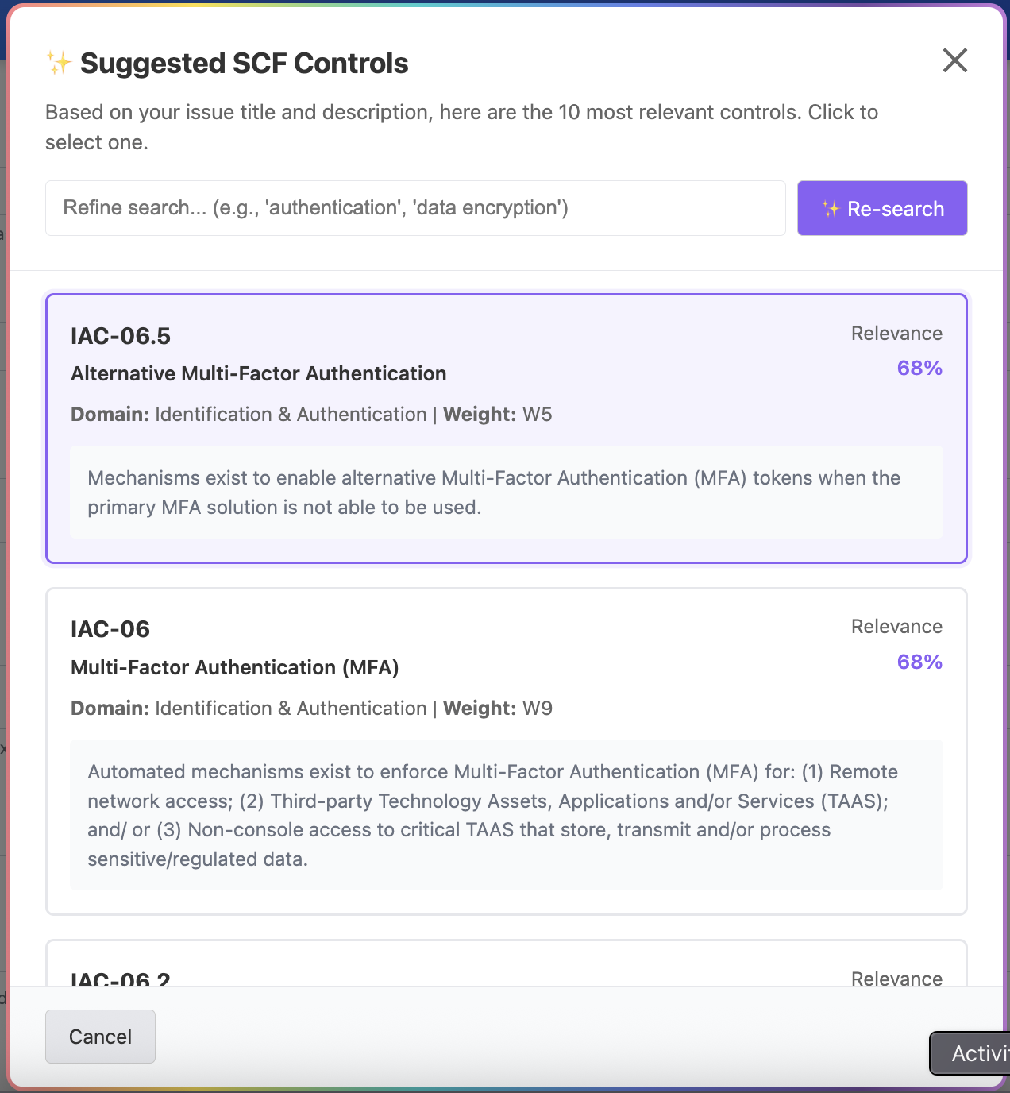Close the Suggested SCF Controls dialog
The image size is (1010, 1093).
[x=954, y=60]
